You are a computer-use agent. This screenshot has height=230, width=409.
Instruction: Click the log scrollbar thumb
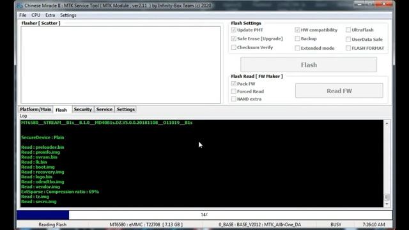point(387,197)
